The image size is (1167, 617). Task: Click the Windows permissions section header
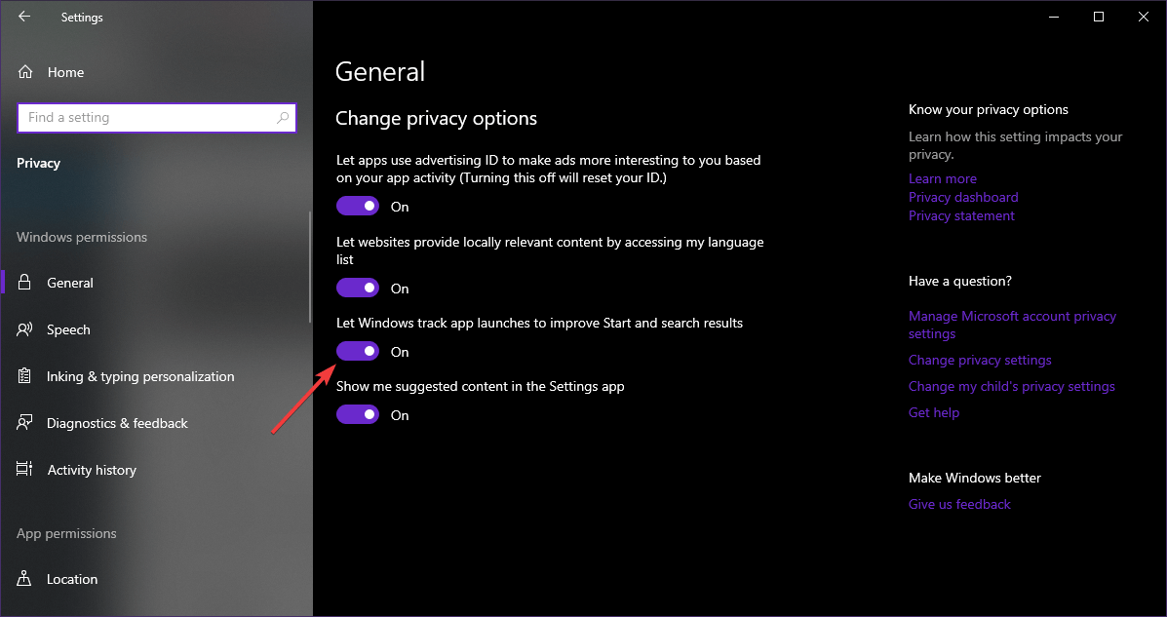point(82,237)
